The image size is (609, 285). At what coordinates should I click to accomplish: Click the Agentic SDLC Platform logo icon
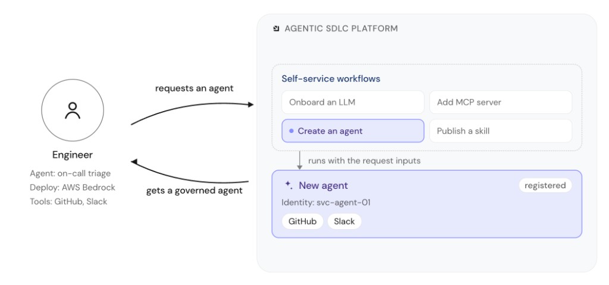pos(276,28)
